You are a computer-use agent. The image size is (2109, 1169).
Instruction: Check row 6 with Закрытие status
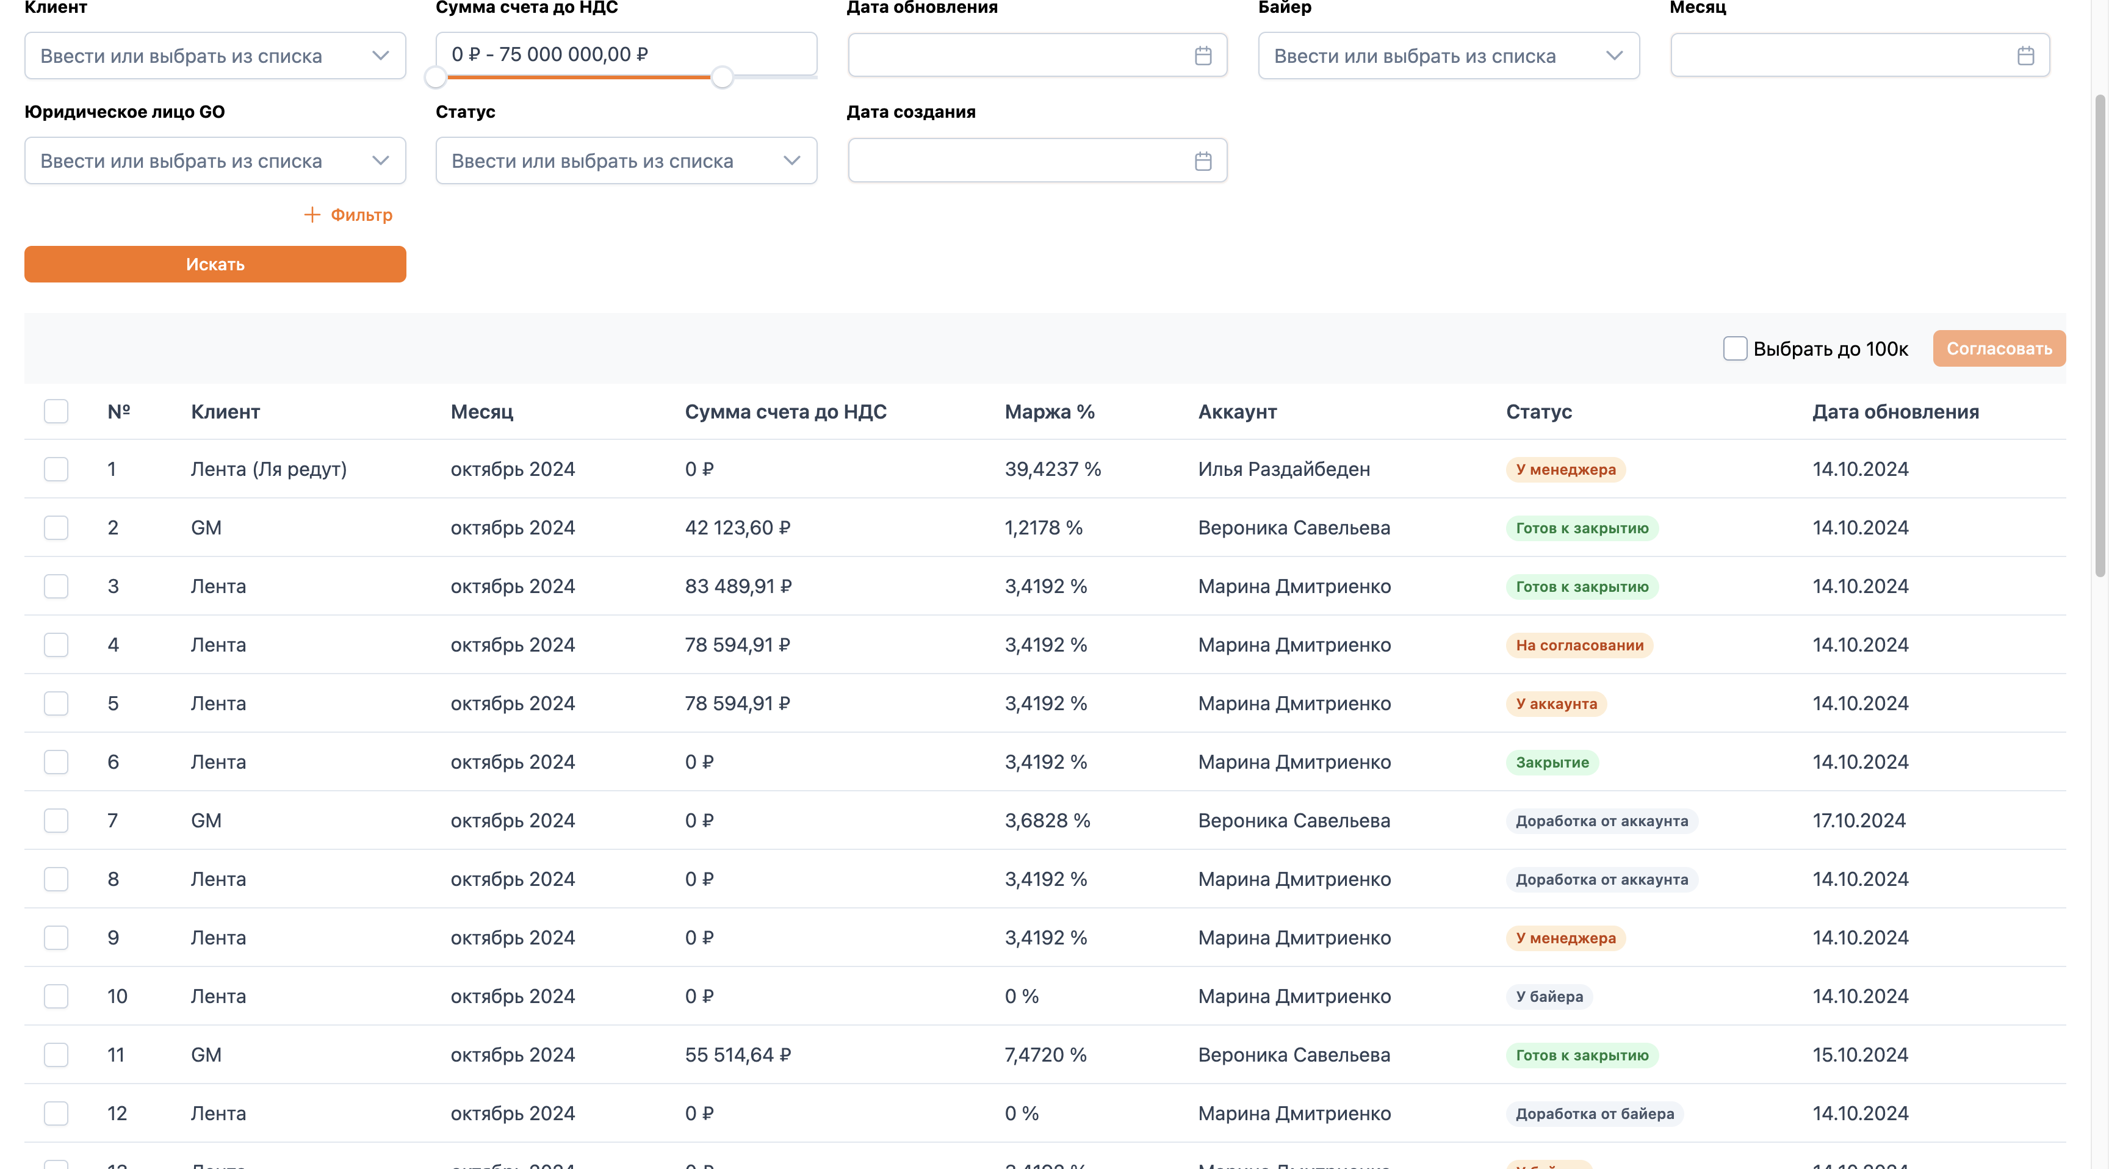[x=56, y=762]
